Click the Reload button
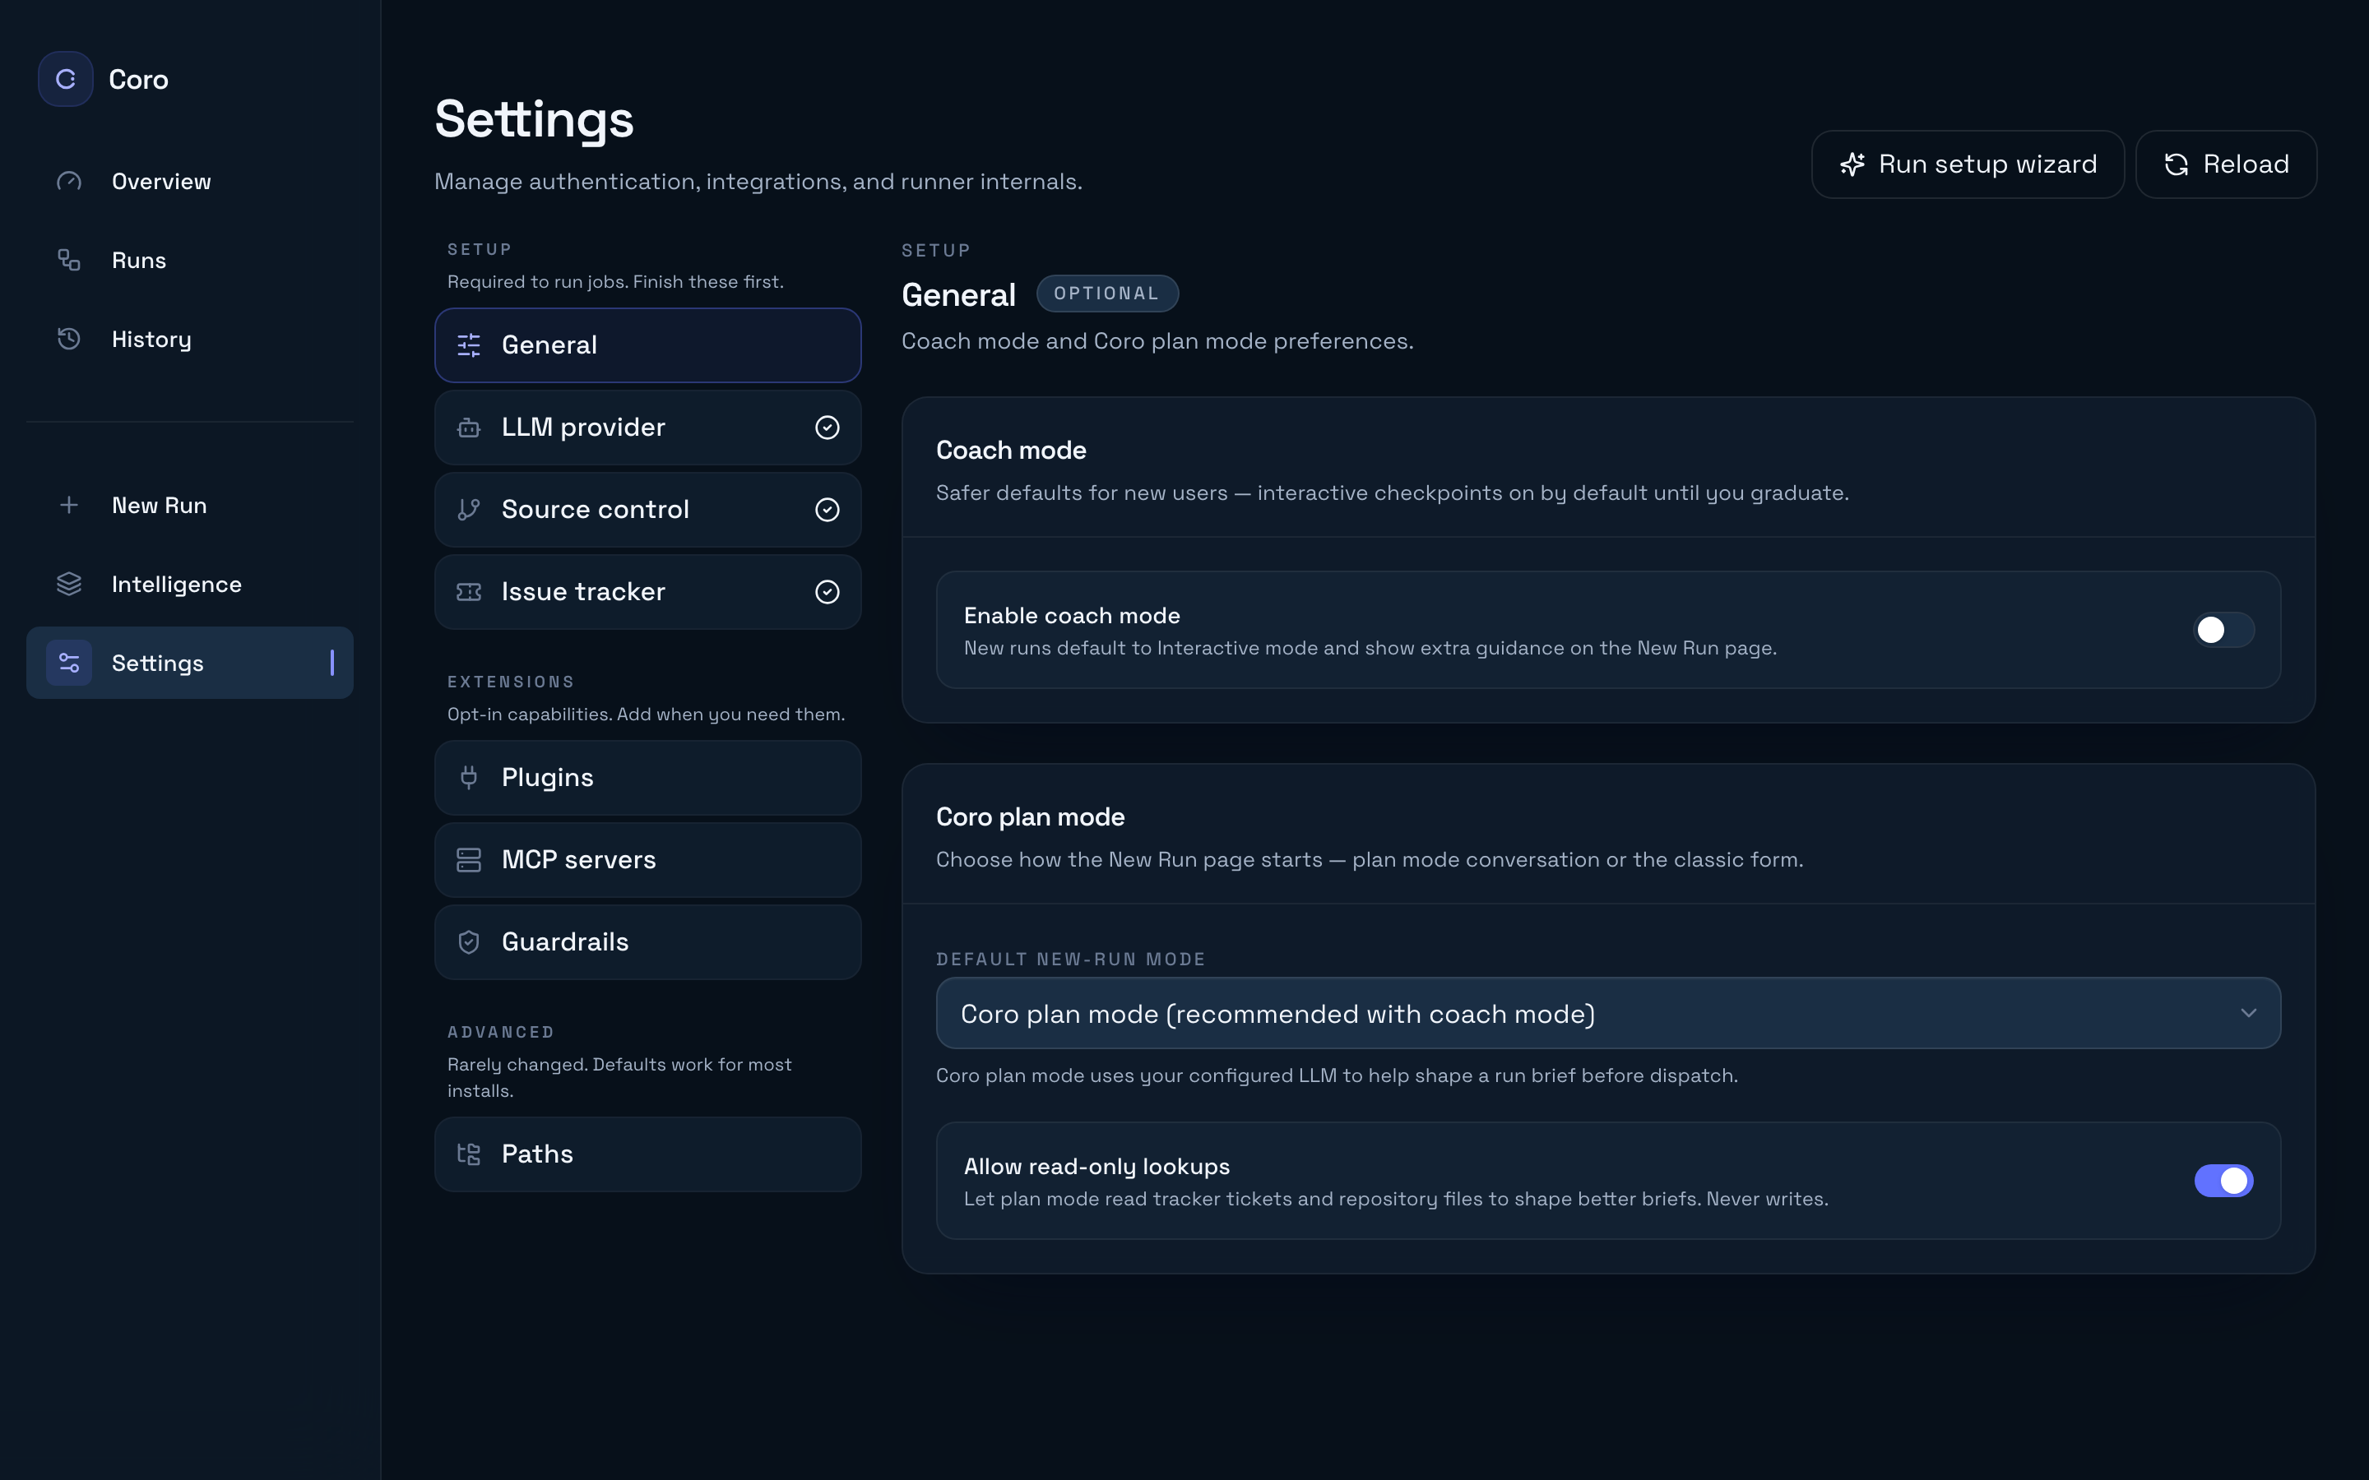The height and width of the screenshot is (1480, 2369). point(2226,164)
